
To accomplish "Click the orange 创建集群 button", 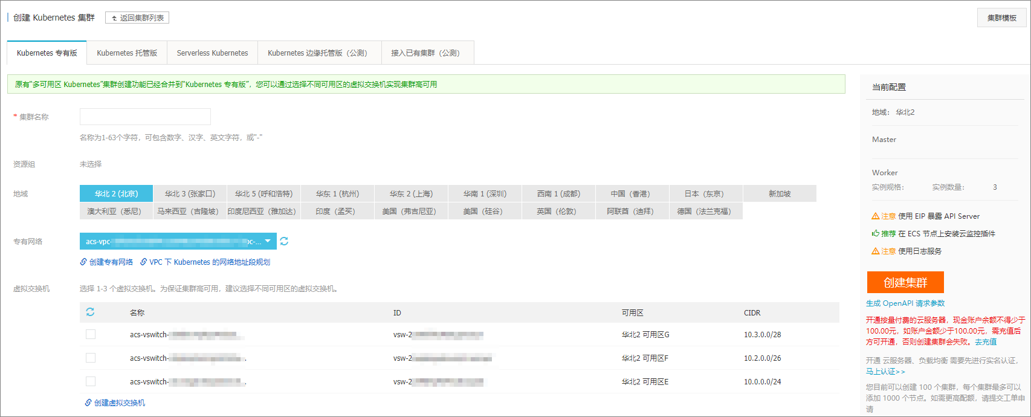I will tap(905, 282).
